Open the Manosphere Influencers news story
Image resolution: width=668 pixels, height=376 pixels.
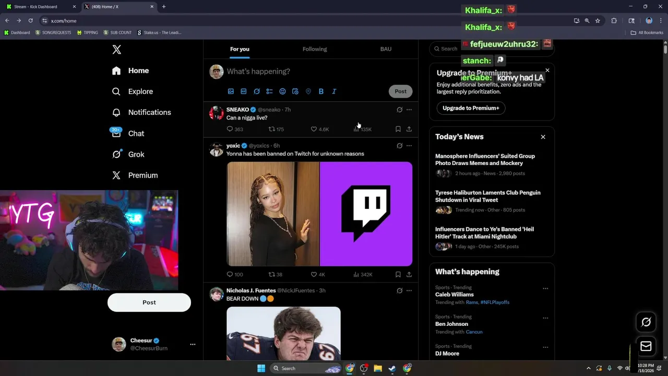coord(492,164)
